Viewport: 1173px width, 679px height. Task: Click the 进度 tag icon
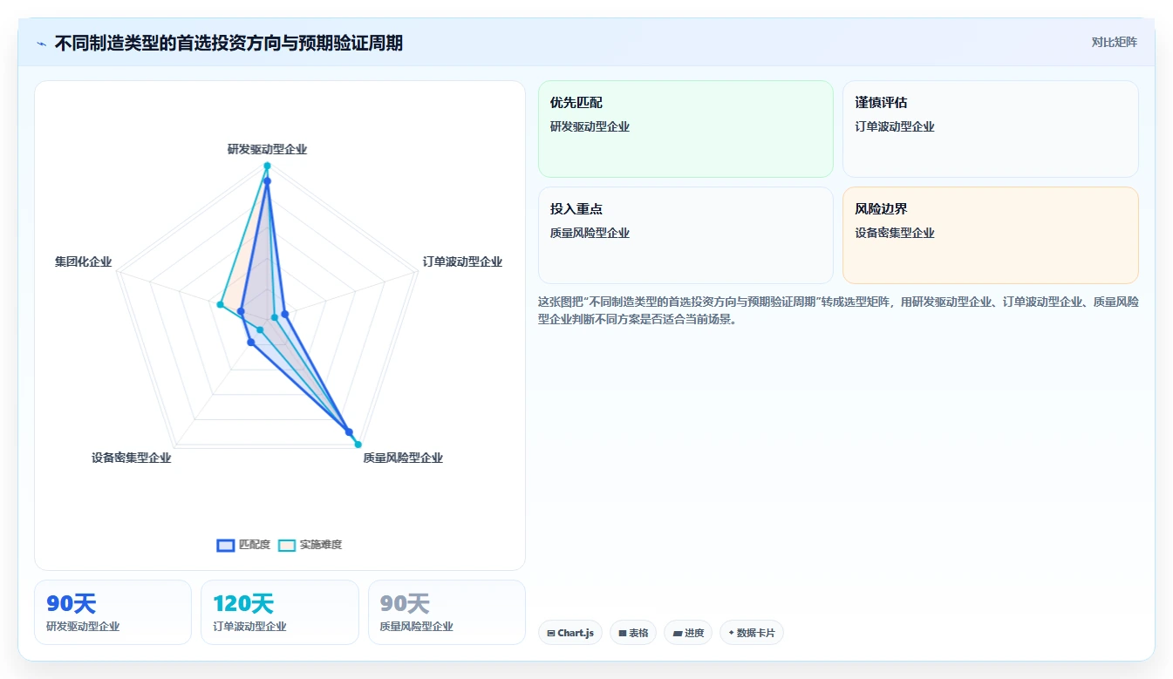[x=678, y=633]
